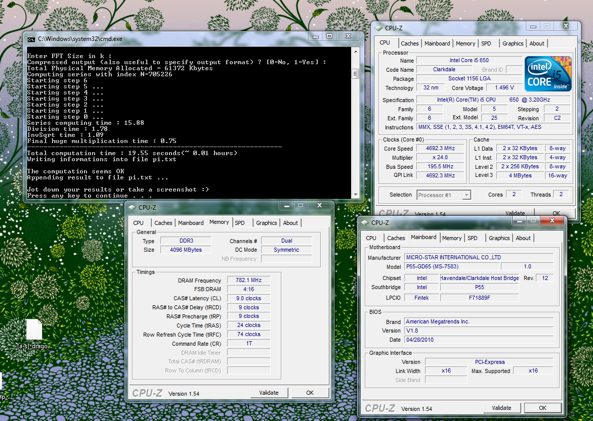Screen dimensions: 593x421
Task: Click the cmd window scrollbar thumb
Action: (x=355, y=73)
